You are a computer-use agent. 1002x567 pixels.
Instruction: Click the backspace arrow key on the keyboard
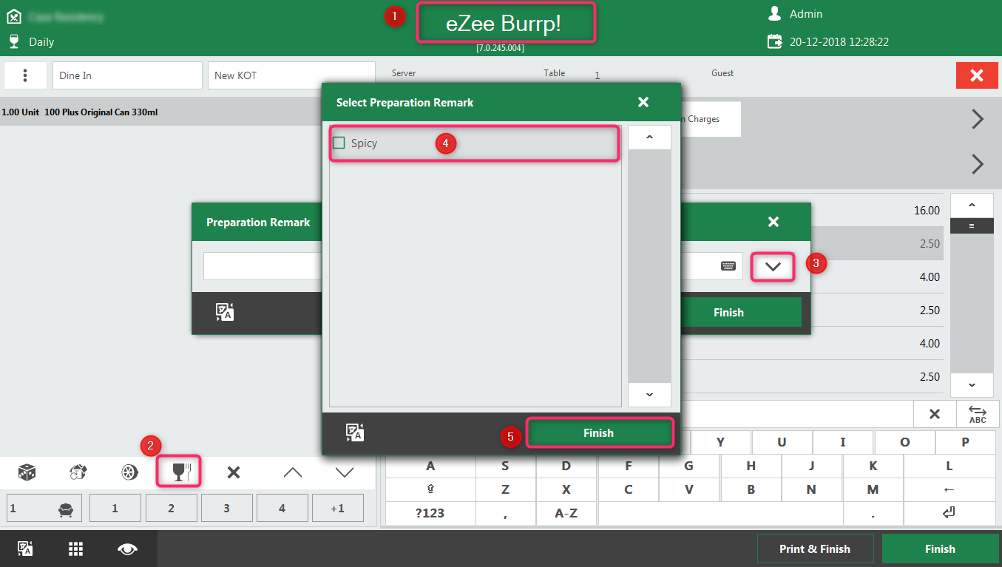click(x=949, y=489)
